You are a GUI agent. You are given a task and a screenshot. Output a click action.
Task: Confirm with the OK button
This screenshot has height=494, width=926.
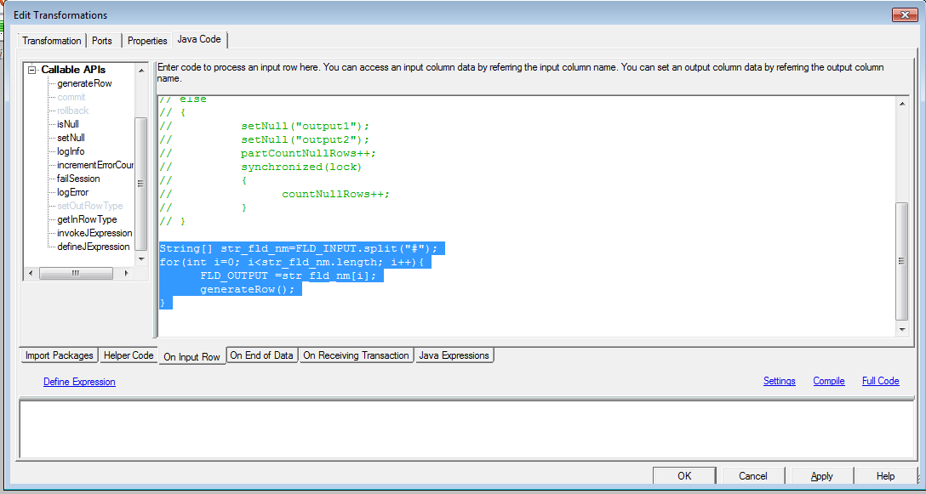click(x=684, y=475)
